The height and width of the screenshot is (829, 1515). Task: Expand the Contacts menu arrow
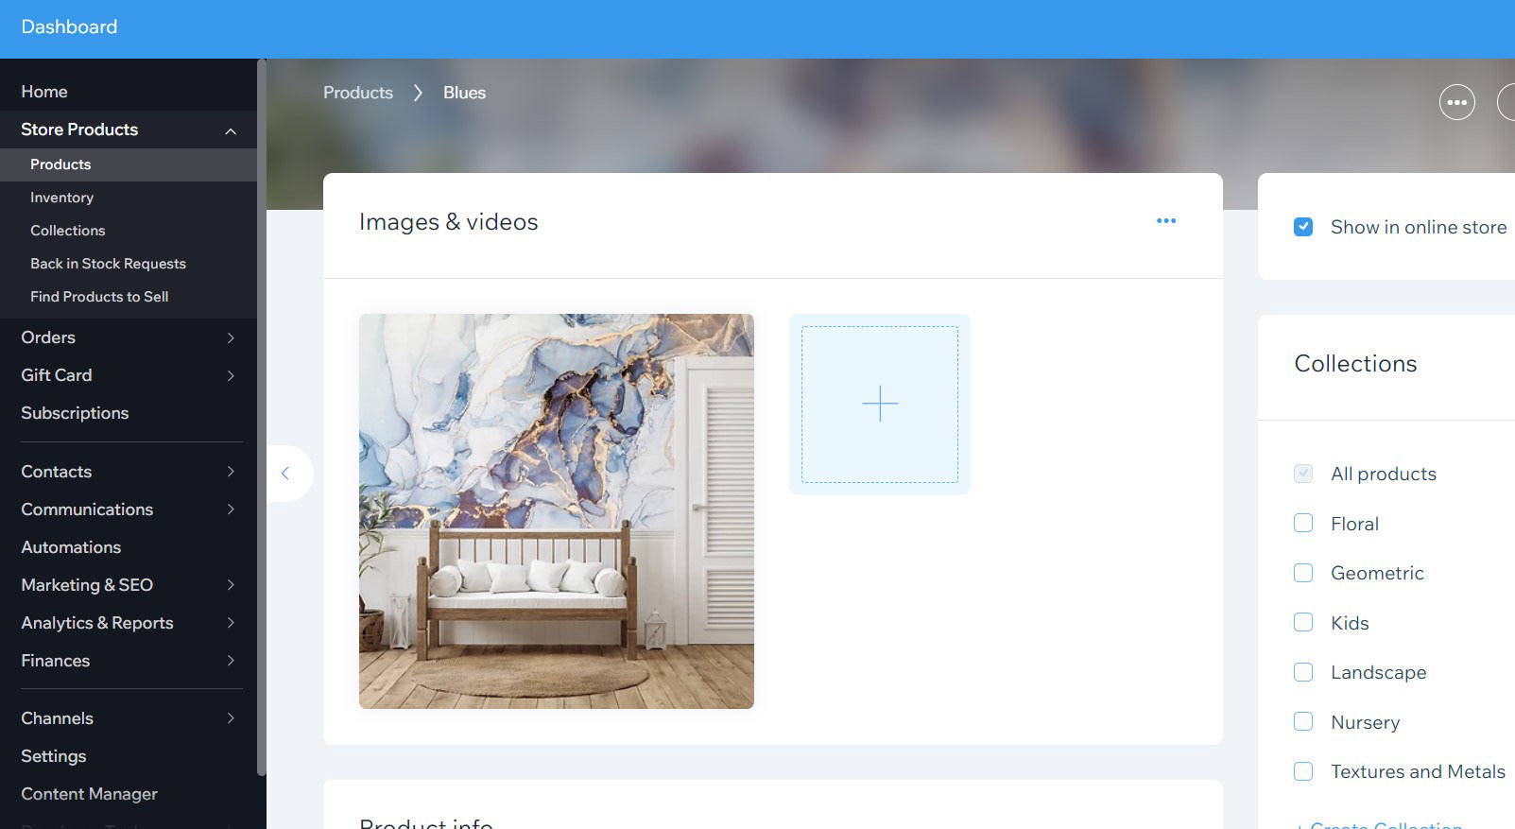(x=231, y=472)
